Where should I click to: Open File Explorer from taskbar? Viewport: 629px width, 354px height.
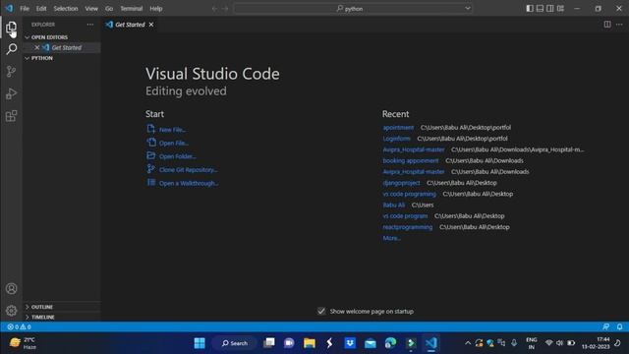310,343
